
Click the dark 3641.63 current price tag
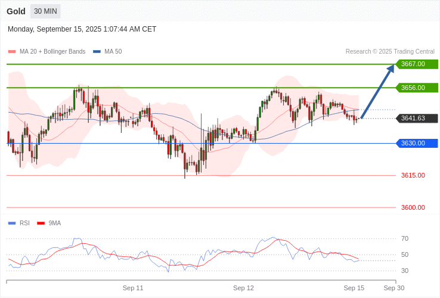(416, 118)
